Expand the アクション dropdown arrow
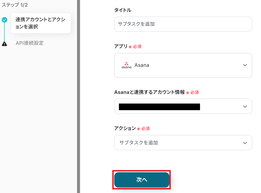Viewport: 261px width, 193px height. (245, 143)
